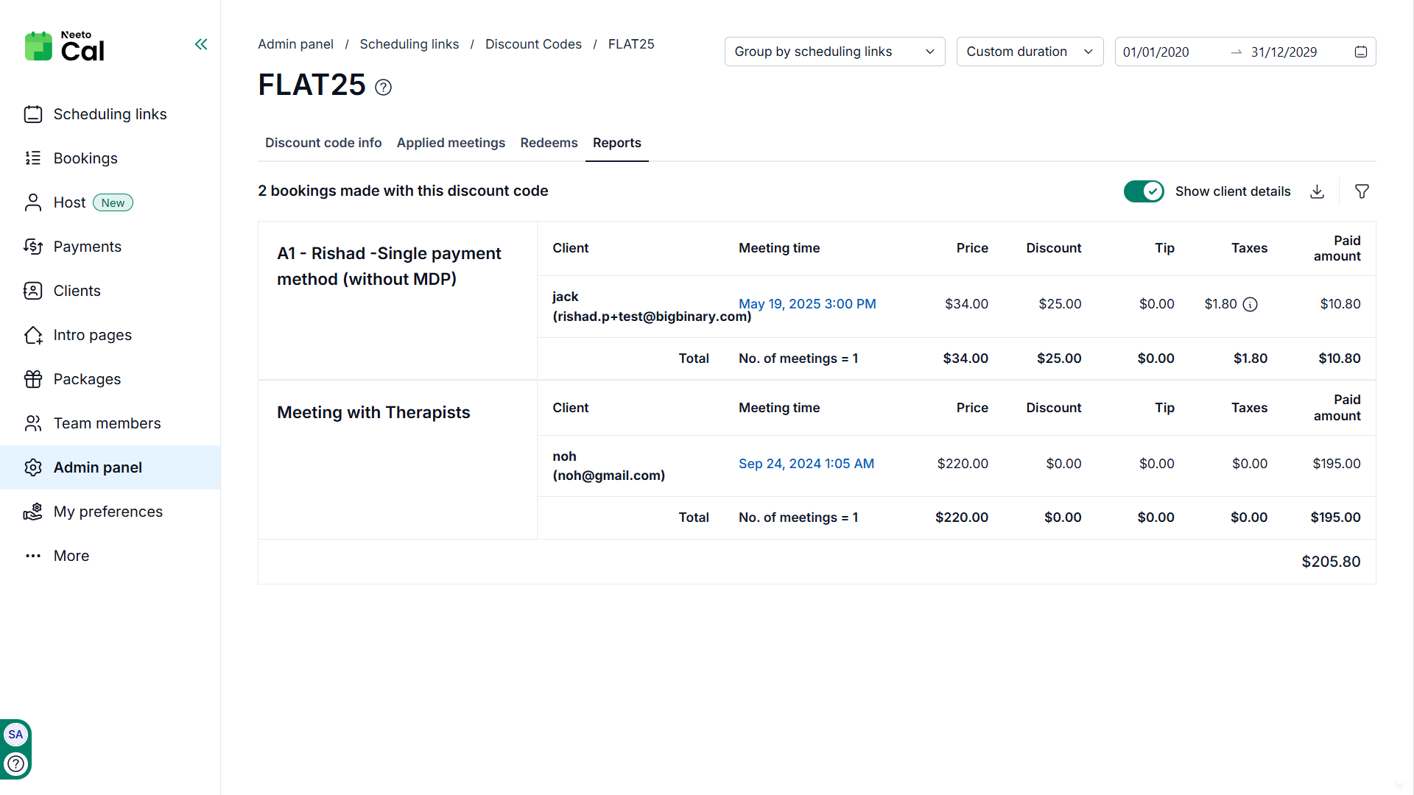Image resolution: width=1414 pixels, height=795 pixels.
Task: Expand the Group by scheduling links dropdown
Action: click(834, 52)
